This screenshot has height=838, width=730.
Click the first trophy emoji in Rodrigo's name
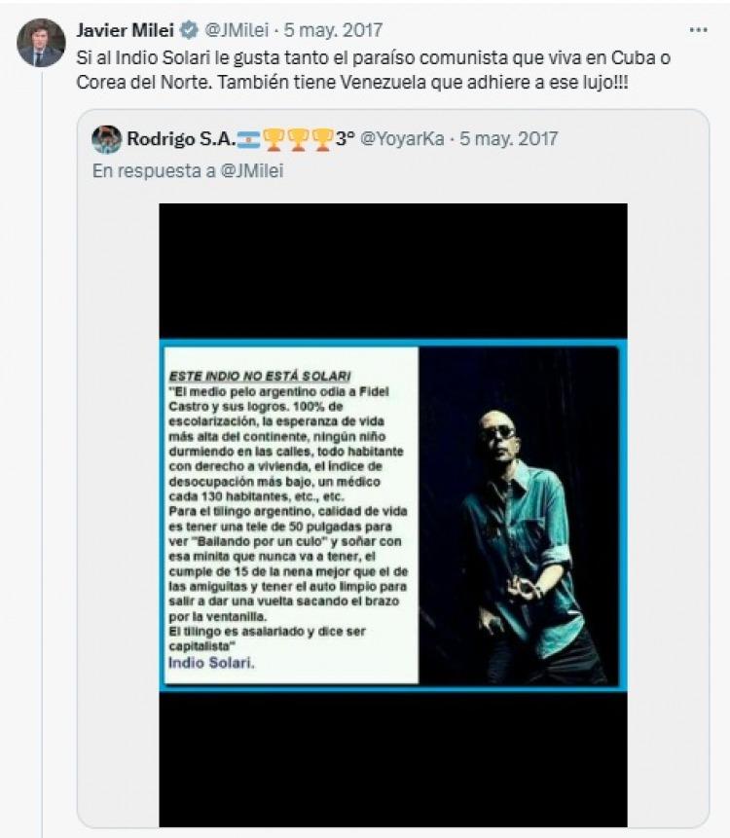(x=274, y=139)
